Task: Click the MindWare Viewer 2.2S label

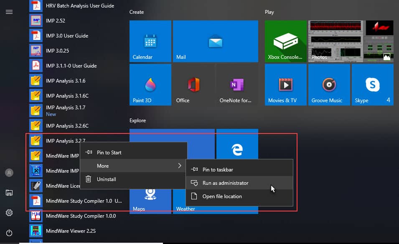Action: (71, 231)
